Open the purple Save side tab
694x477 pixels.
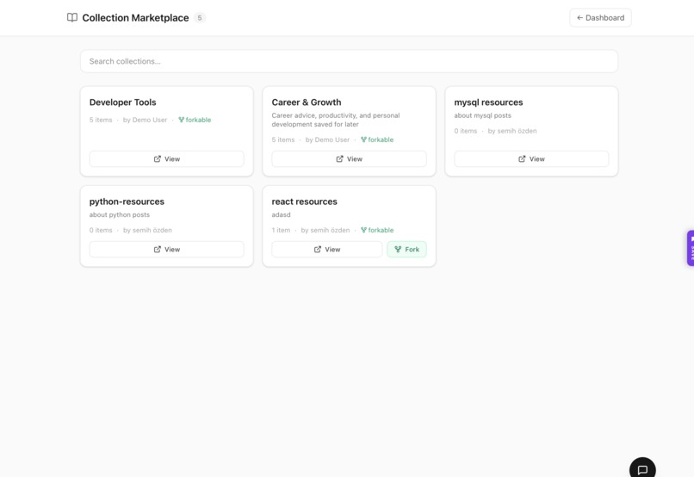pyautogui.click(x=691, y=248)
